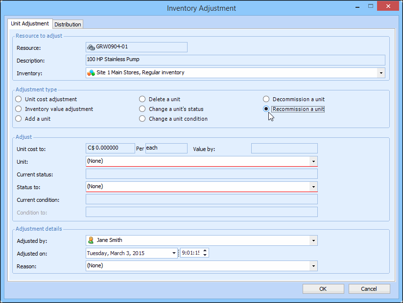This screenshot has height=303, width=403.
Task: Click the resource icon beside GRW0904-01
Action: pyautogui.click(x=91, y=47)
